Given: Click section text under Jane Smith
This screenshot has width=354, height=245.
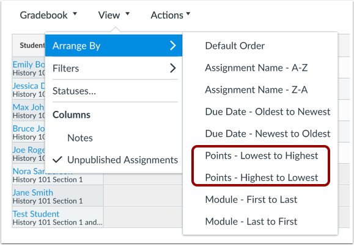Looking at the screenshot, I should [x=48, y=201].
